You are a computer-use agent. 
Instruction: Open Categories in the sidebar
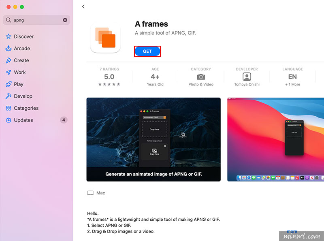[26, 108]
